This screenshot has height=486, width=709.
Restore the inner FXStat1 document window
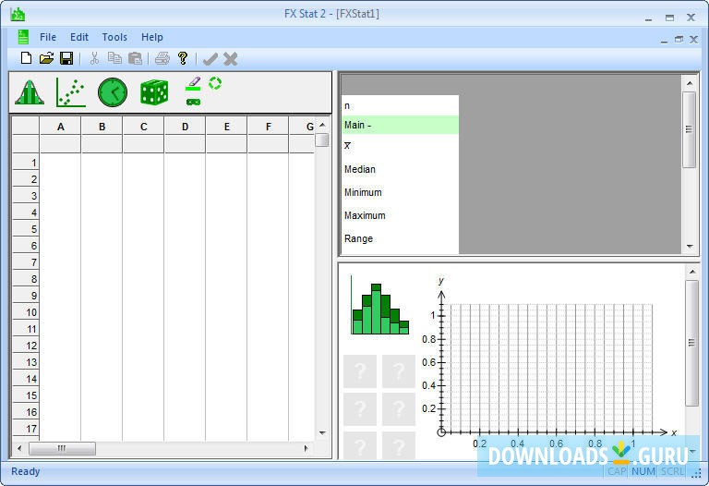(679, 40)
